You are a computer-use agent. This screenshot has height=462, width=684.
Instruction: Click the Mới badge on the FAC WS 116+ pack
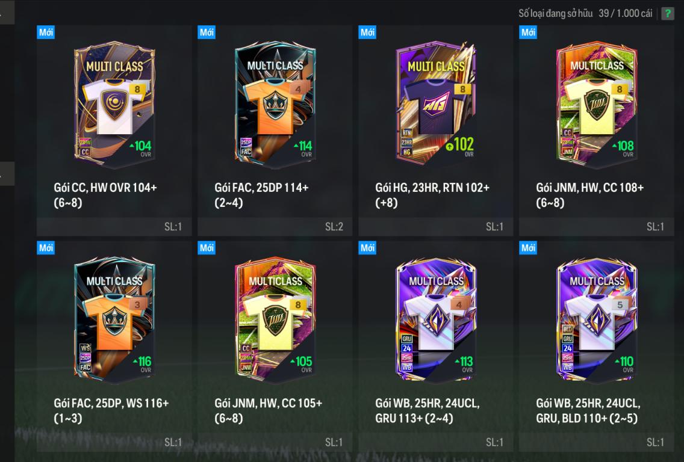coord(46,248)
